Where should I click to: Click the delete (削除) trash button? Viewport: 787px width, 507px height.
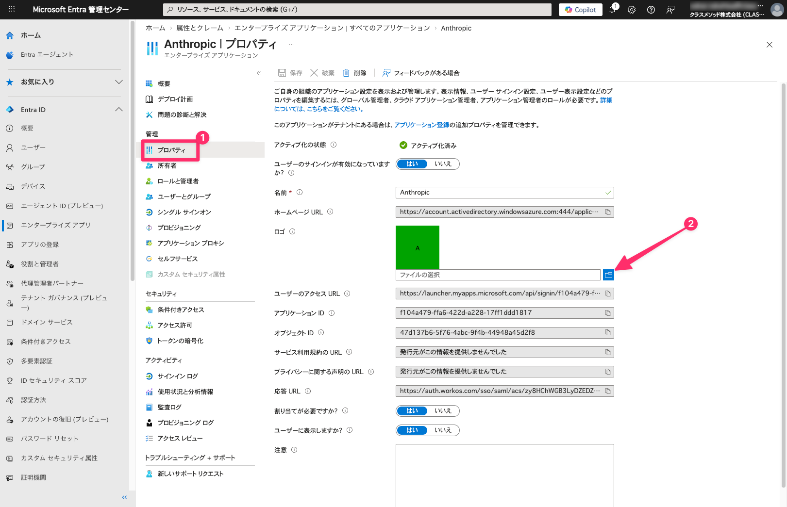(354, 73)
